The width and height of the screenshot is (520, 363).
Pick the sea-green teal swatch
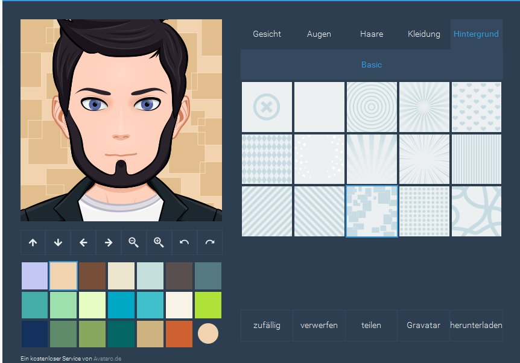tap(34, 305)
